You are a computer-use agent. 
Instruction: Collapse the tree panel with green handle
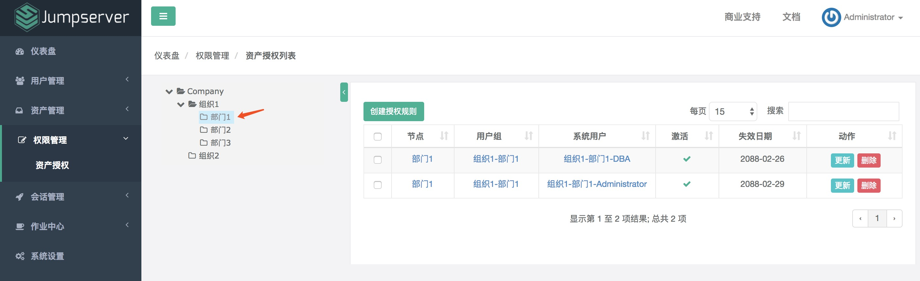[x=344, y=92]
